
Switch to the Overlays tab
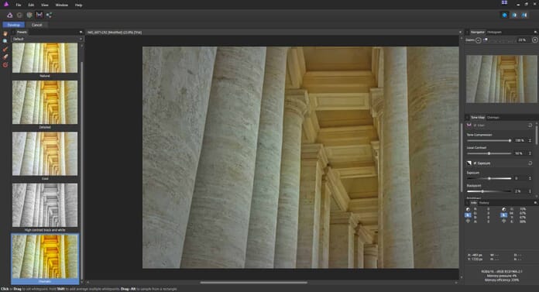(493, 118)
